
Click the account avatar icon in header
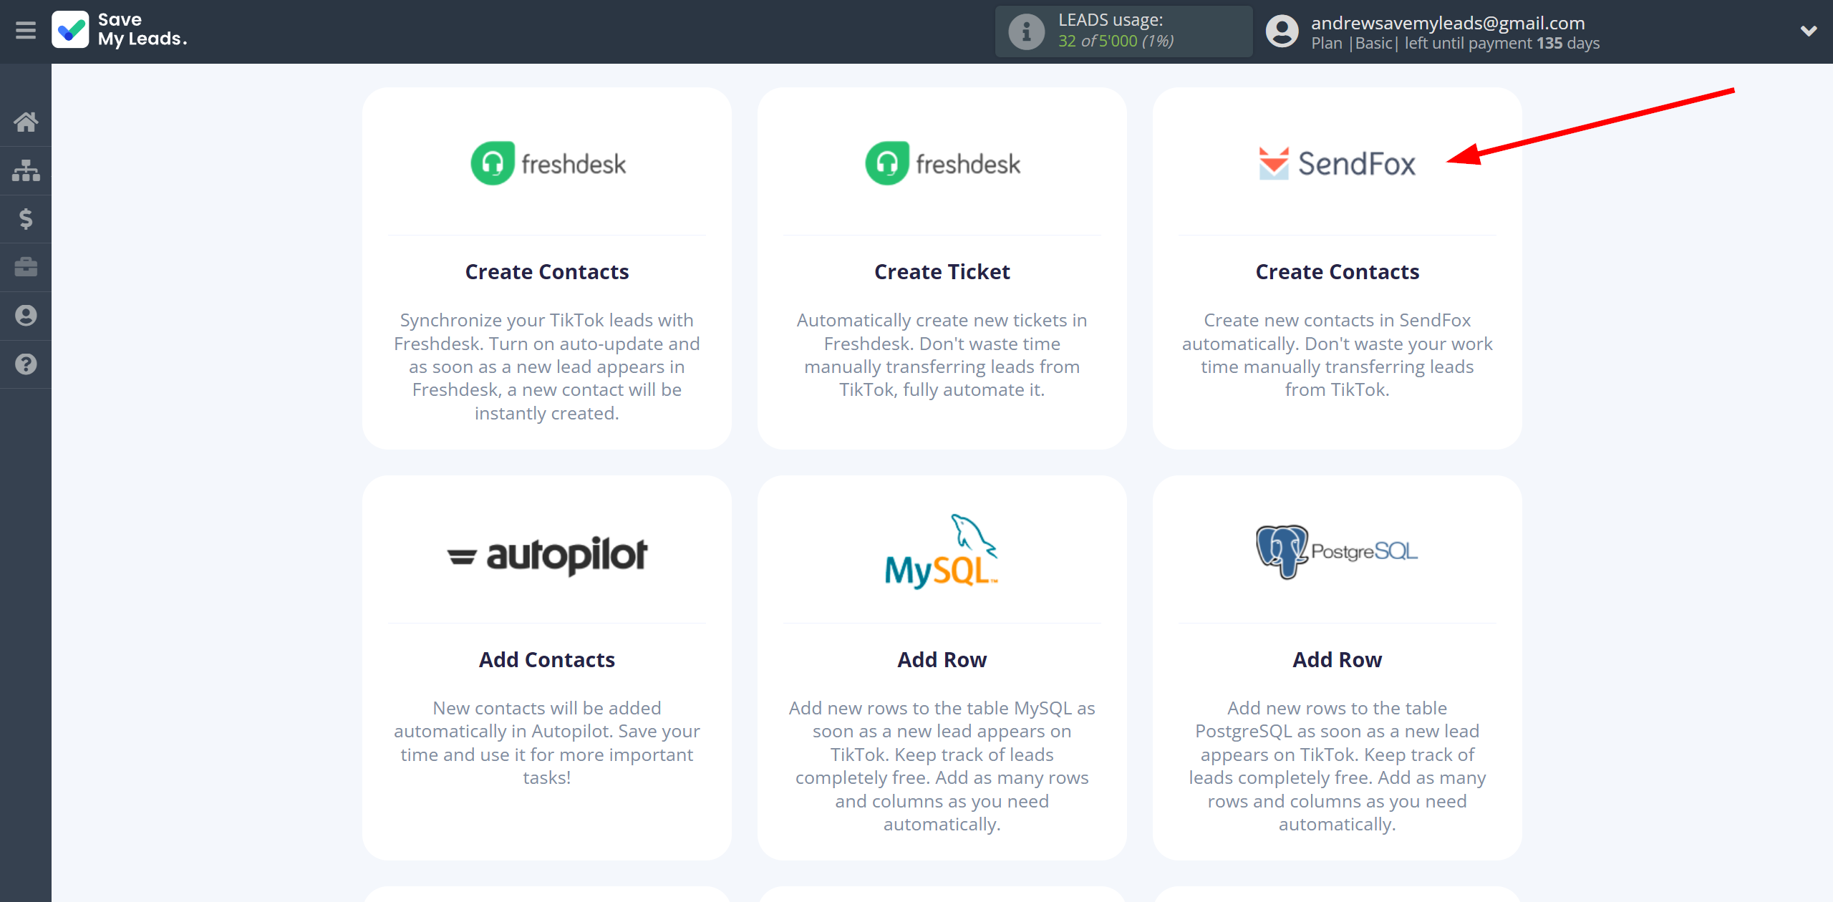[1282, 31]
